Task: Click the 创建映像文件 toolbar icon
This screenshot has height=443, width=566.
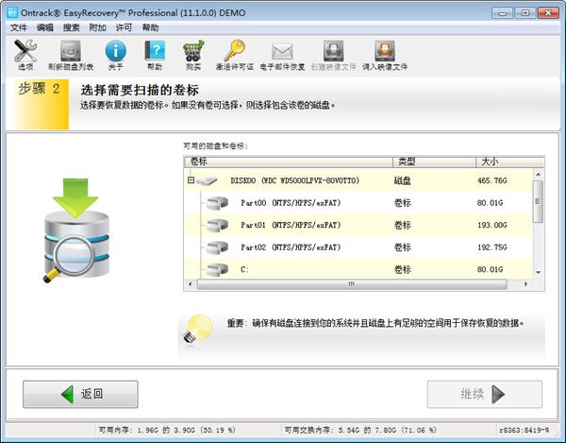Action: coord(333,51)
